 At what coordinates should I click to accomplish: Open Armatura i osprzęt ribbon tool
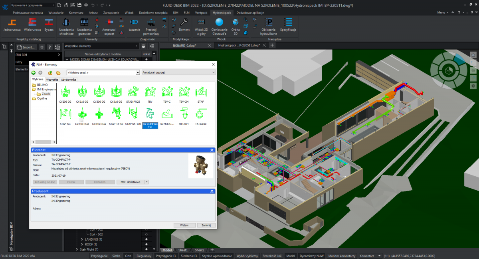109,26
